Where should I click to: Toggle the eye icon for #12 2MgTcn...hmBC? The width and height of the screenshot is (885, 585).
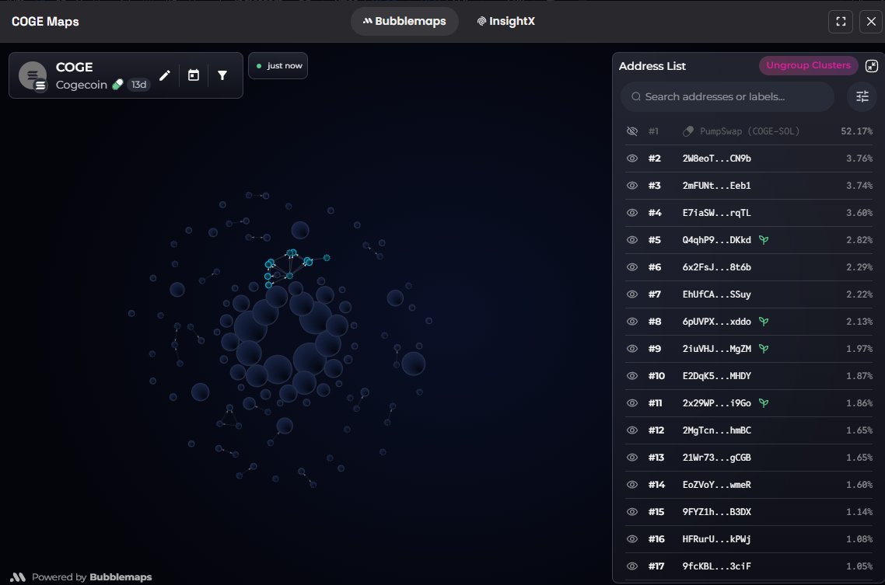click(x=632, y=430)
